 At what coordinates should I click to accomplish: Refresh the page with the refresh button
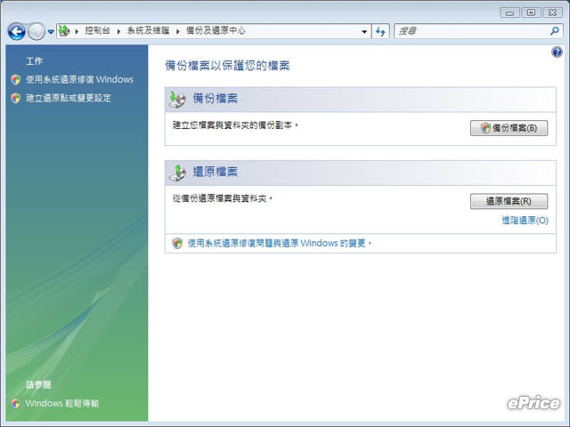click(x=380, y=32)
